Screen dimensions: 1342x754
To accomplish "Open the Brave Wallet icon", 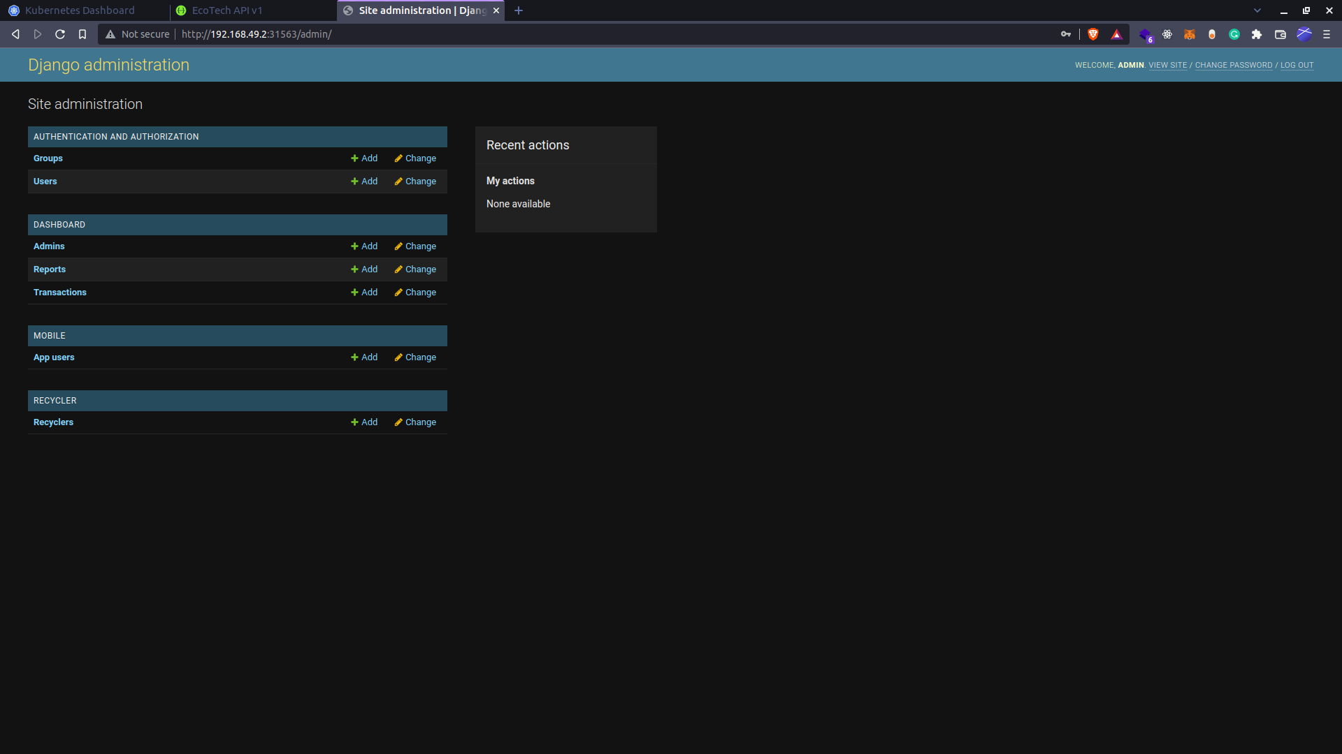I will (x=1280, y=34).
